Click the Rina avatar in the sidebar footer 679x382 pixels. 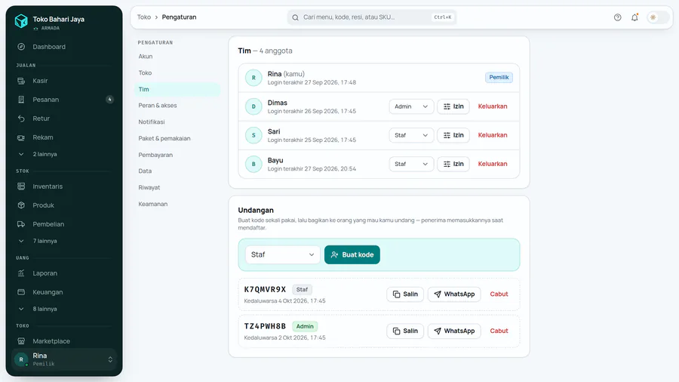pyautogui.click(x=21, y=359)
